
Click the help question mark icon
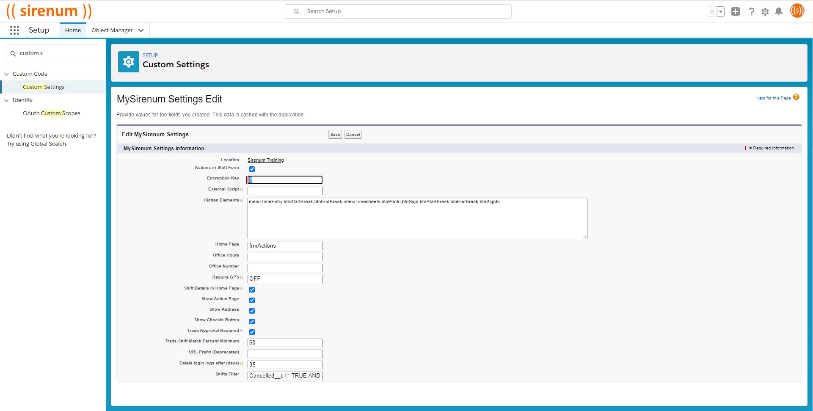(x=751, y=11)
